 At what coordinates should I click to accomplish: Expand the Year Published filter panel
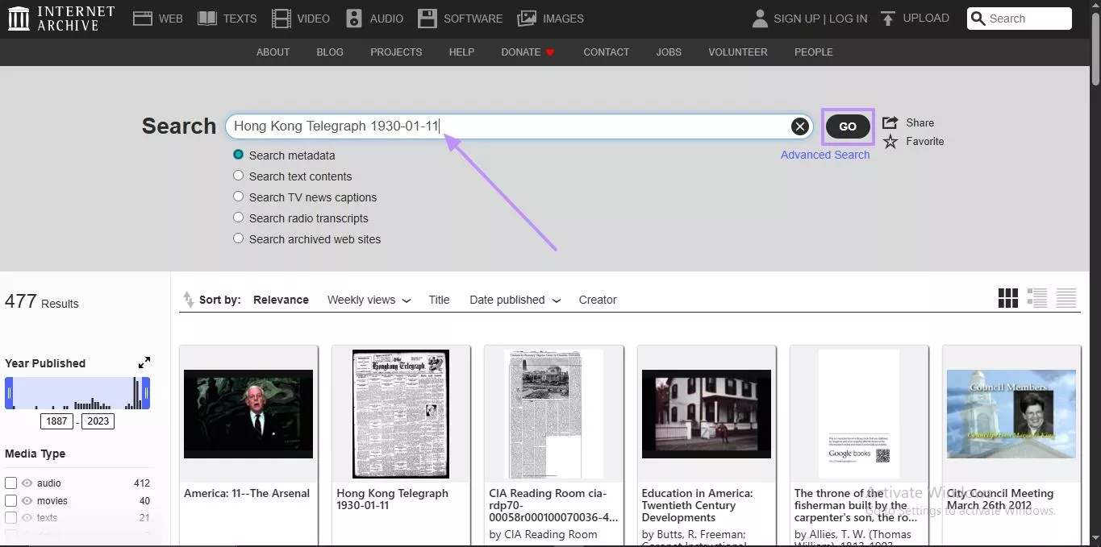pyautogui.click(x=144, y=362)
